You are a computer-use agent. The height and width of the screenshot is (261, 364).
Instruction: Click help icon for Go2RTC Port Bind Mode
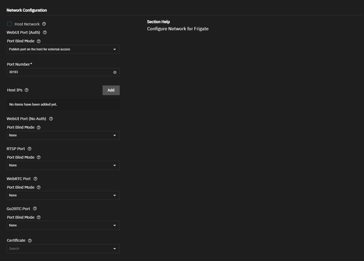point(39,217)
